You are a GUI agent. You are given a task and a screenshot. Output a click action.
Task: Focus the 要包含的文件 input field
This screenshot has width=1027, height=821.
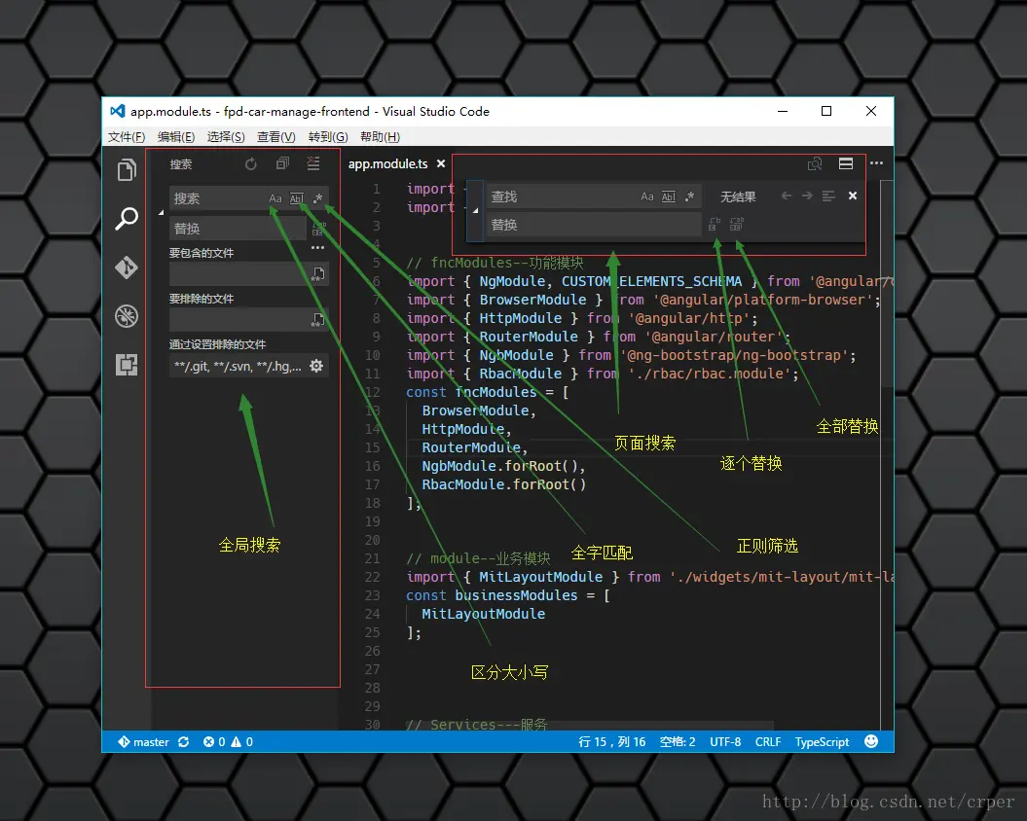coord(249,273)
